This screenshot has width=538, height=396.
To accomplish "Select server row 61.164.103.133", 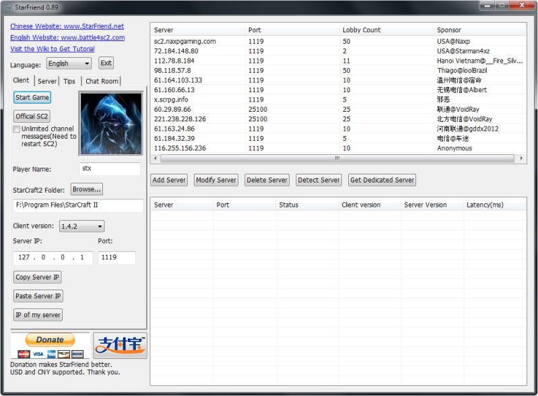I will [338, 80].
